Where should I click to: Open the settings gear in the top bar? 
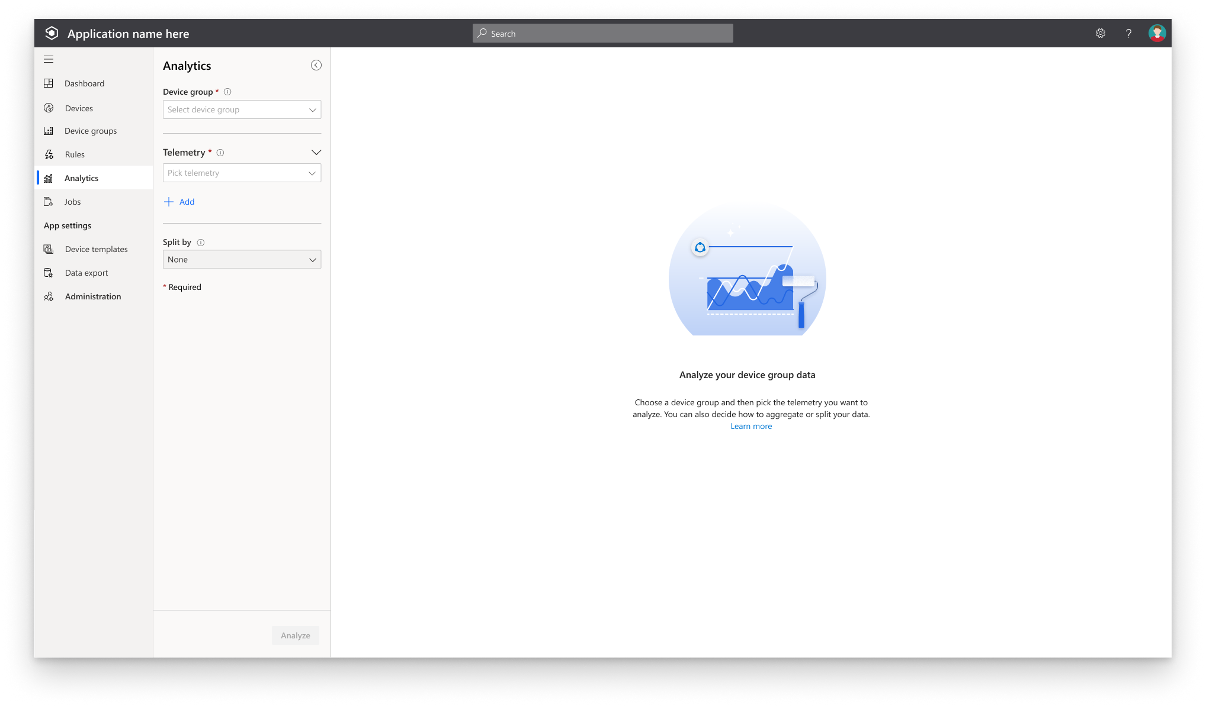click(x=1100, y=33)
